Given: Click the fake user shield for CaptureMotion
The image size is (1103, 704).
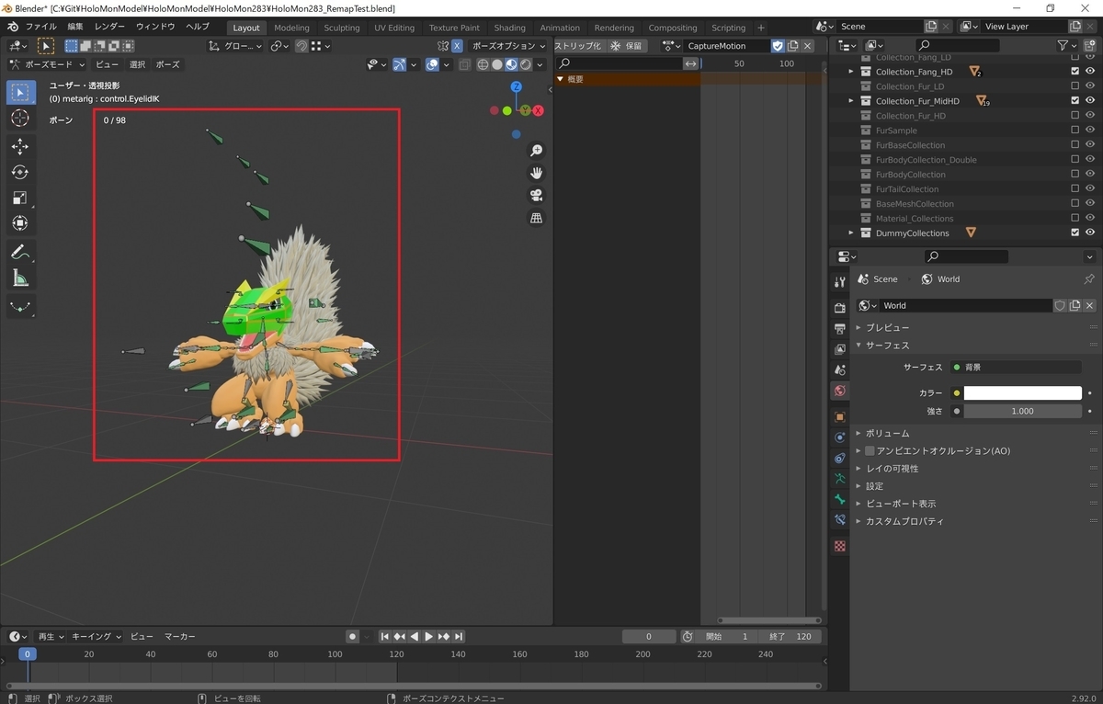Looking at the screenshot, I should pos(778,46).
